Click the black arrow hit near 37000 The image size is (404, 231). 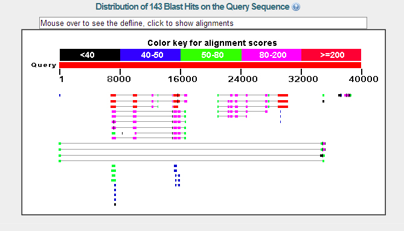[x=340, y=95]
